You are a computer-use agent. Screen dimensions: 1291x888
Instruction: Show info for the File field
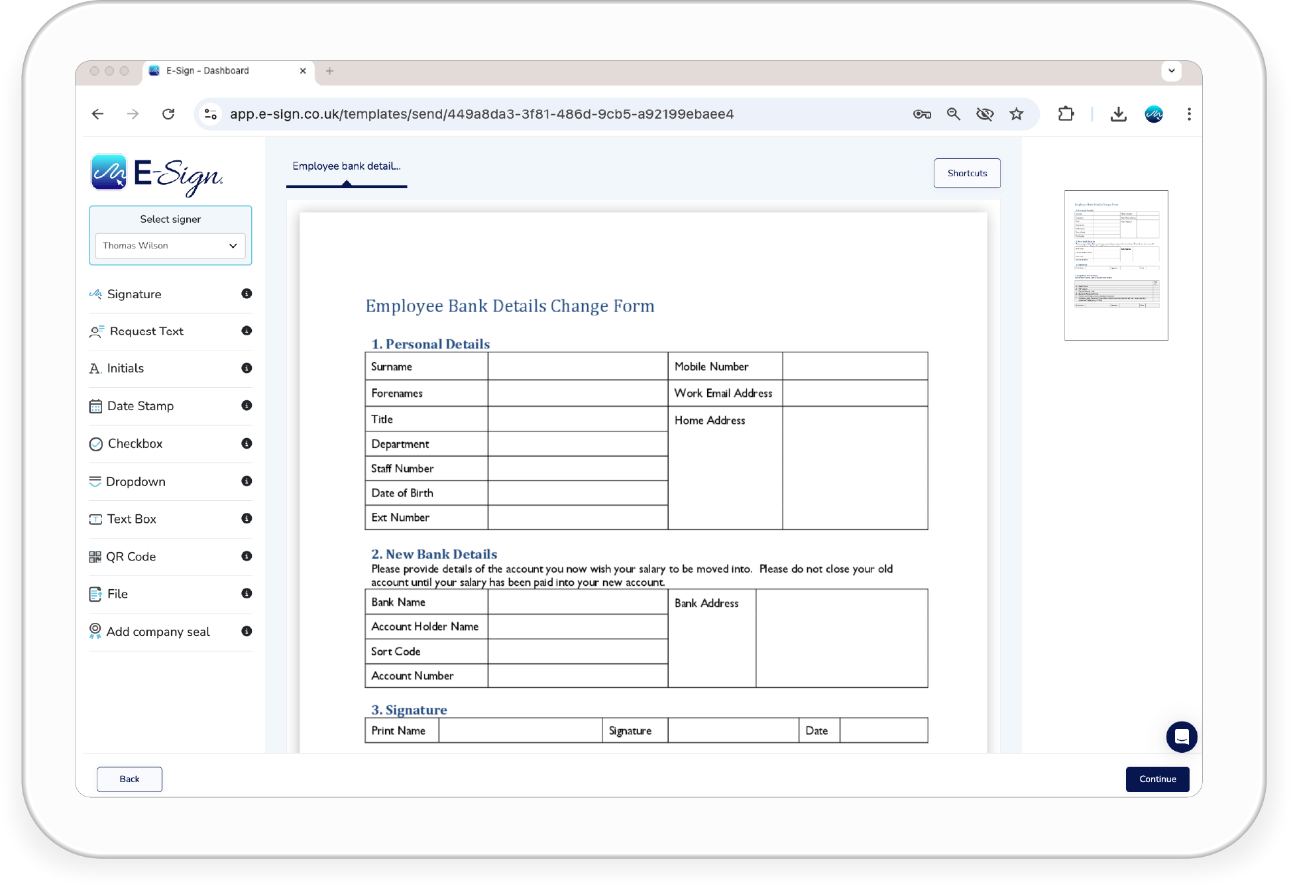click(x=247, y=593)
